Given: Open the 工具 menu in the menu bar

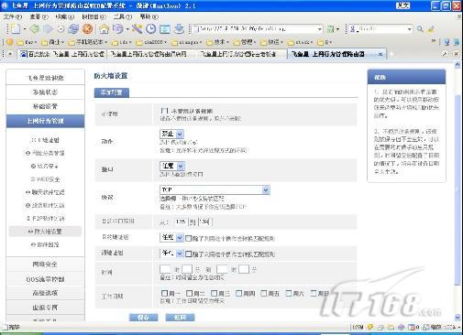Looking at the screenshot, I should tap(123, 16).
